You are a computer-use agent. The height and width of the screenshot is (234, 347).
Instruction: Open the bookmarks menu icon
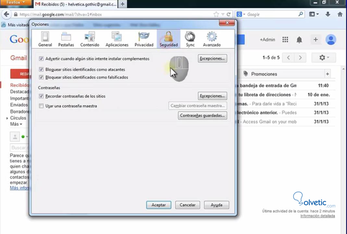(314, 14)
